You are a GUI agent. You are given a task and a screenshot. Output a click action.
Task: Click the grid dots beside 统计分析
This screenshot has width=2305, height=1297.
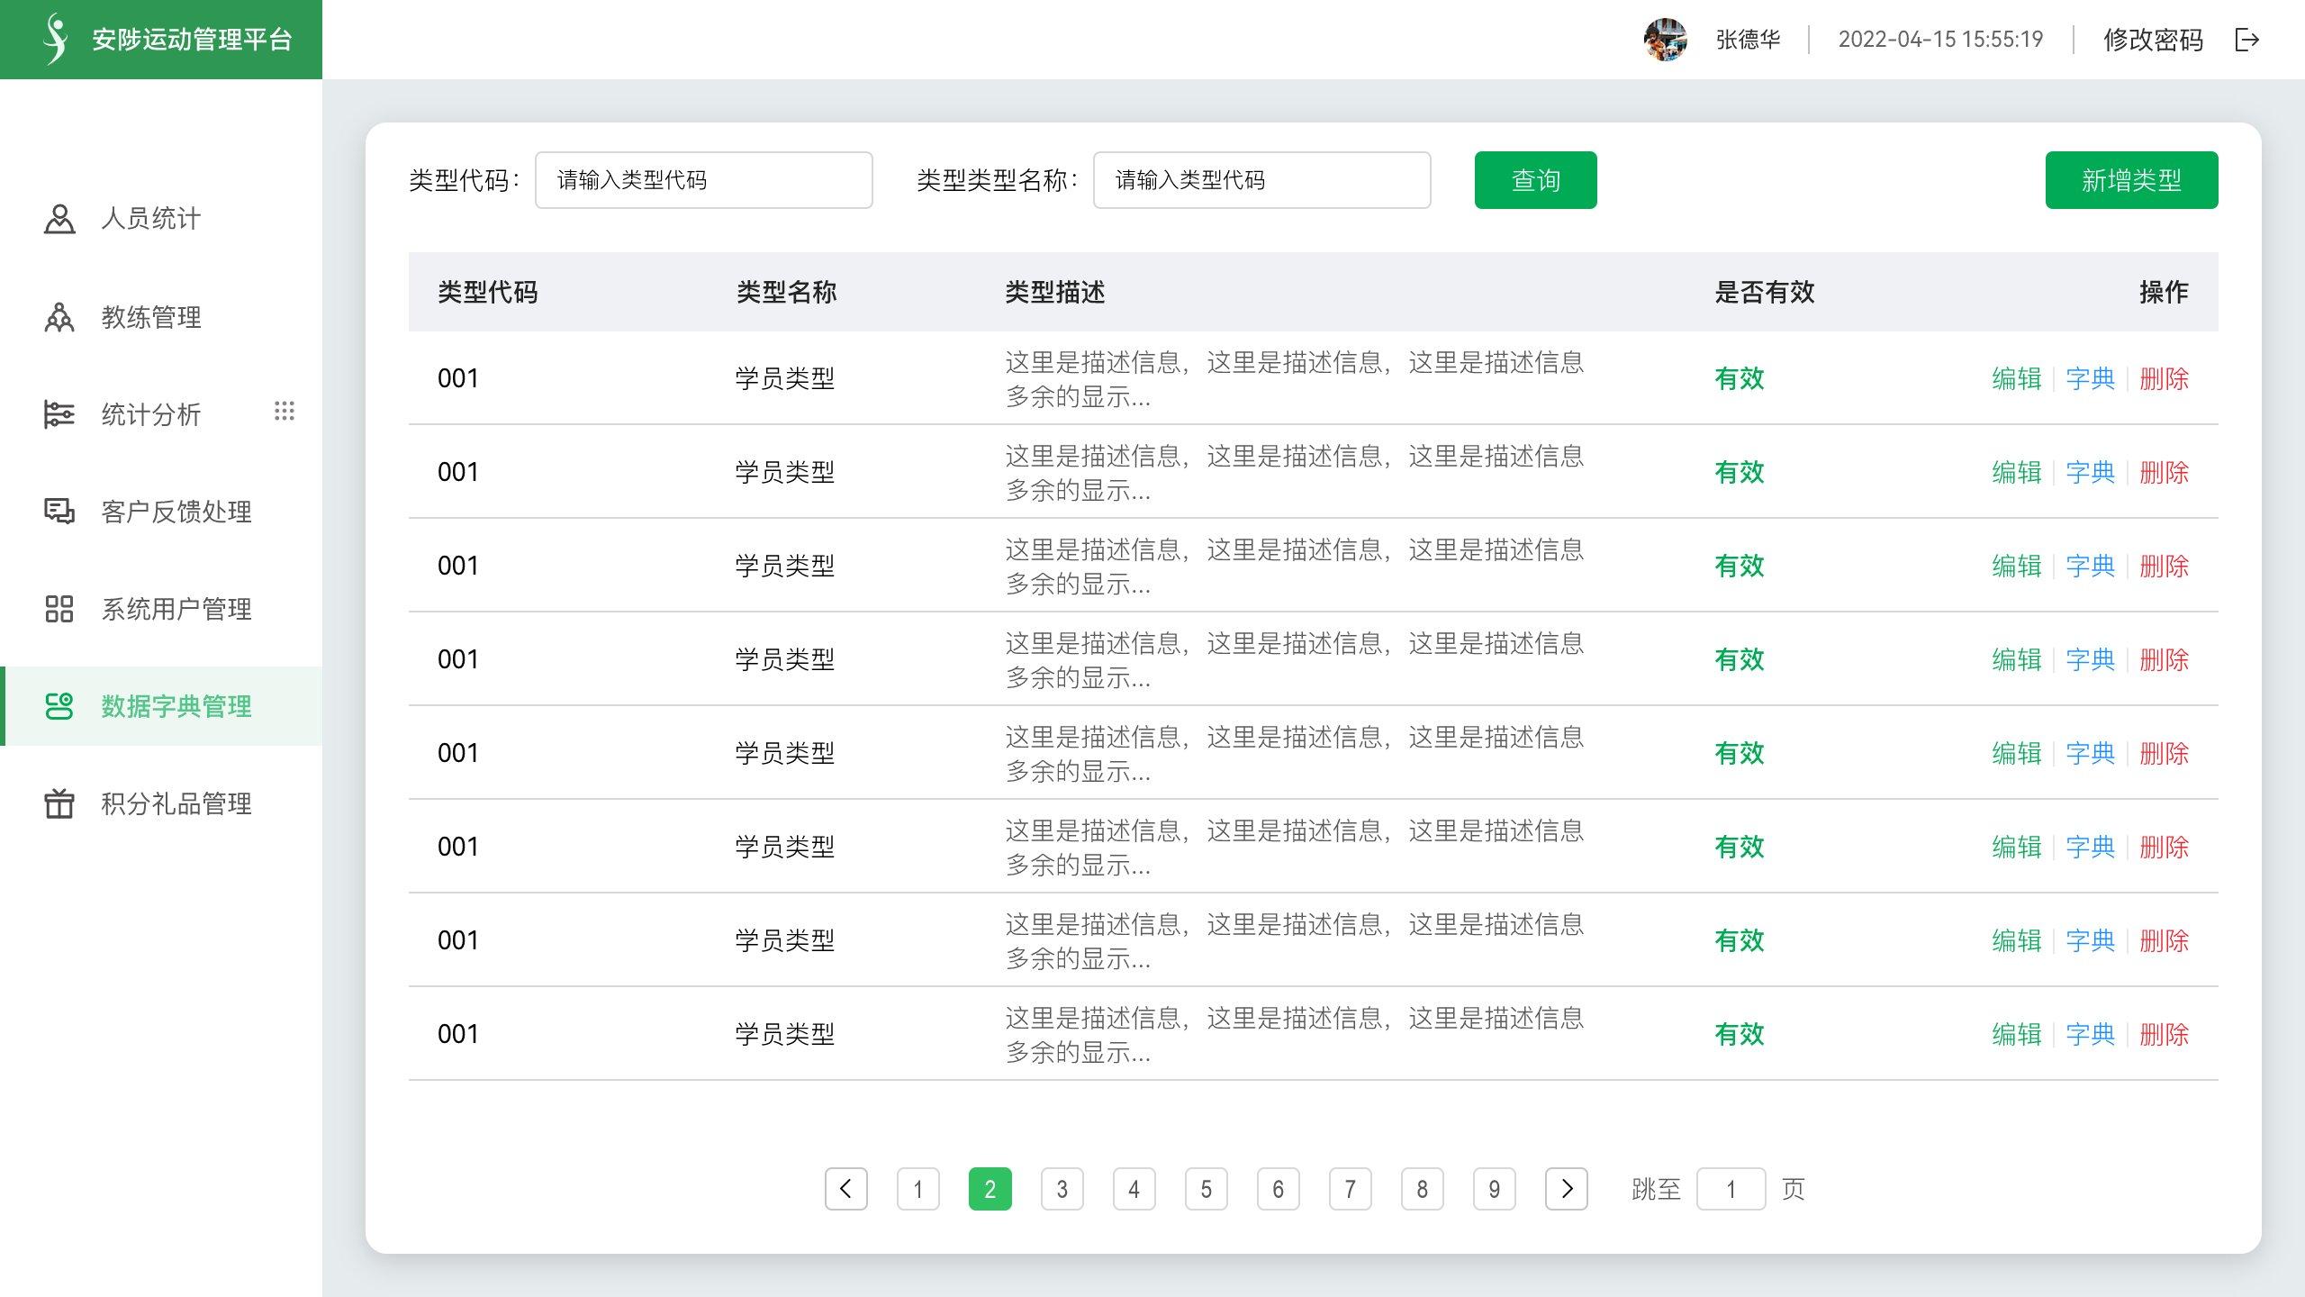(285, 412)
